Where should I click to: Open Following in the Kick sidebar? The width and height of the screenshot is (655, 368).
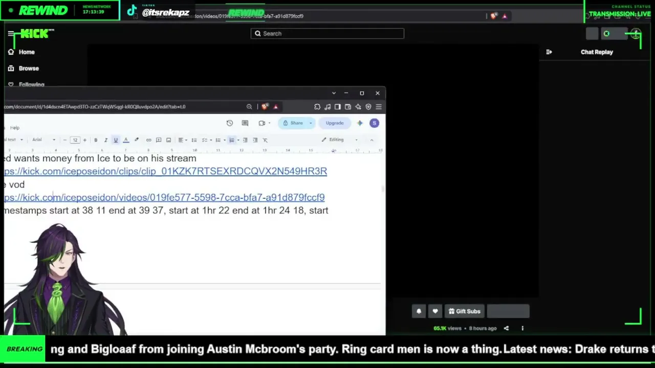[26, 85]
